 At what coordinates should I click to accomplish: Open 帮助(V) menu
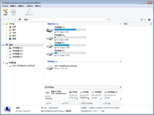38,6
